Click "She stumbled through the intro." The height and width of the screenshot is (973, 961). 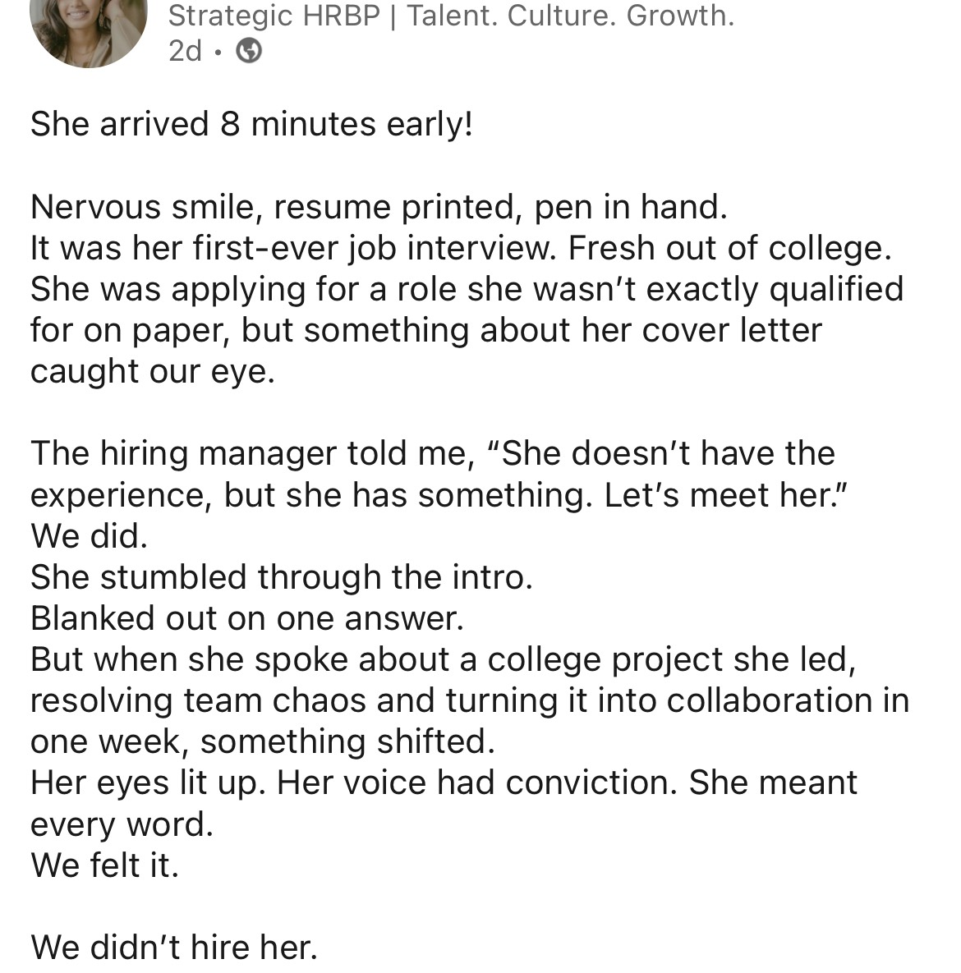click(x=282, y=577)
